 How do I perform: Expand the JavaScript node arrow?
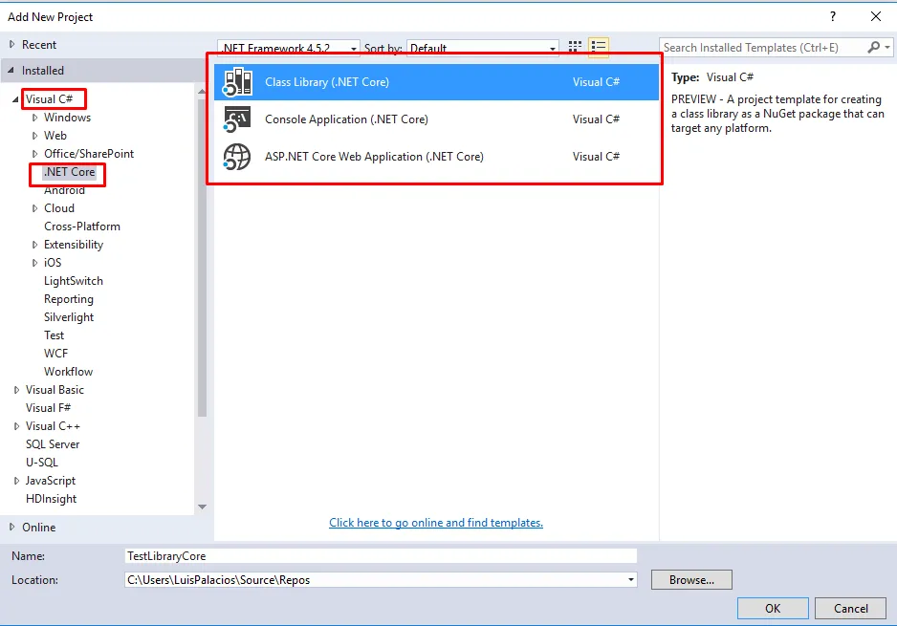[x=16, y=481]
